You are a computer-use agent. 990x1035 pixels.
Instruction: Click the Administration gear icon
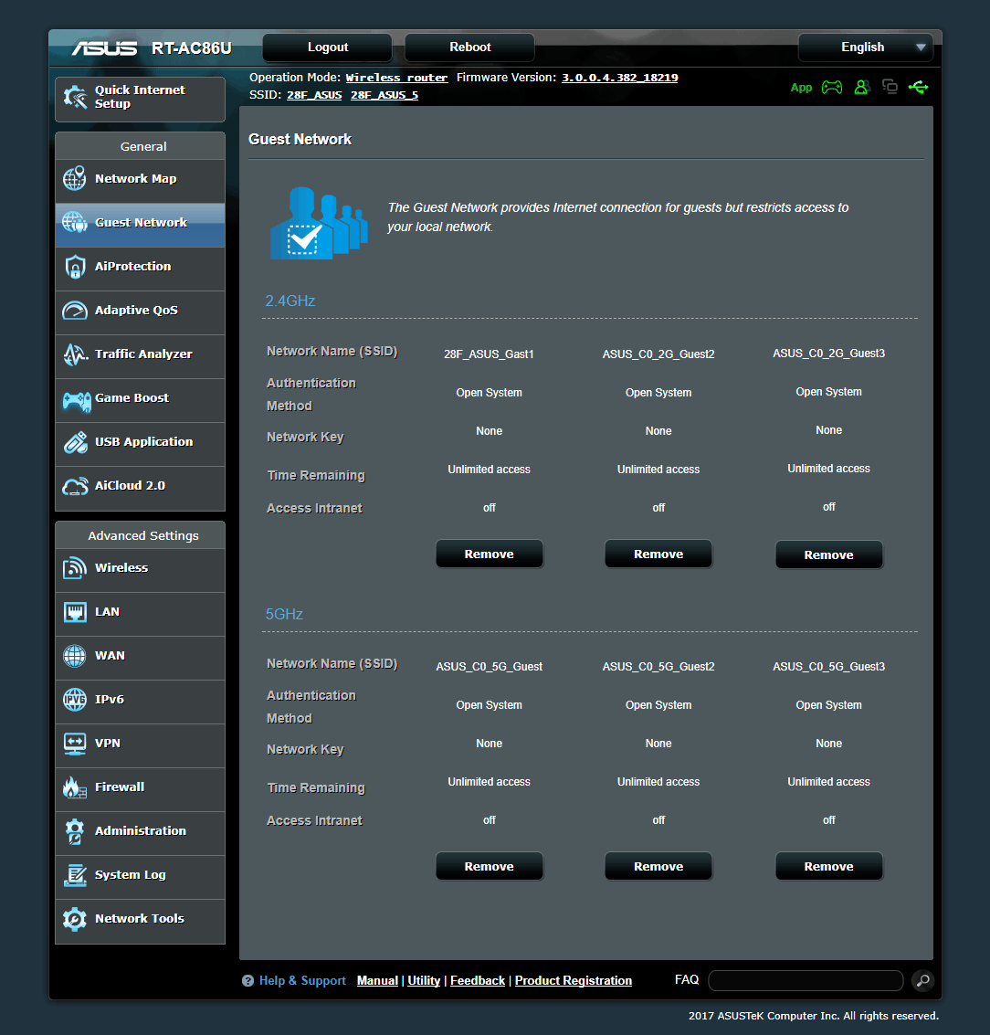(75, 831)
